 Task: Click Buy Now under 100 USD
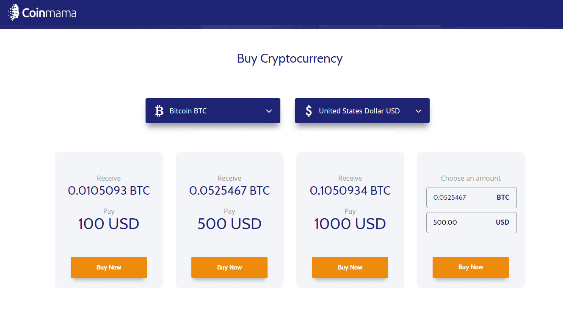[x=108, y=267]
